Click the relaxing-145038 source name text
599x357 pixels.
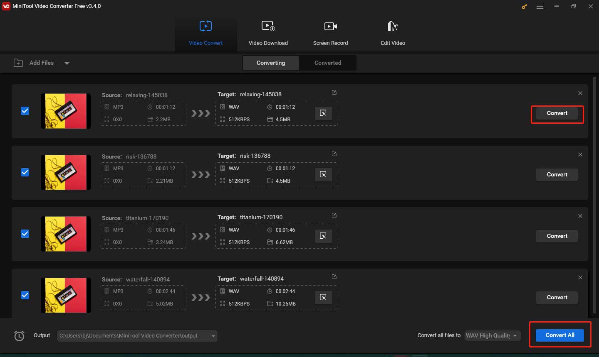tap(147, 95)
